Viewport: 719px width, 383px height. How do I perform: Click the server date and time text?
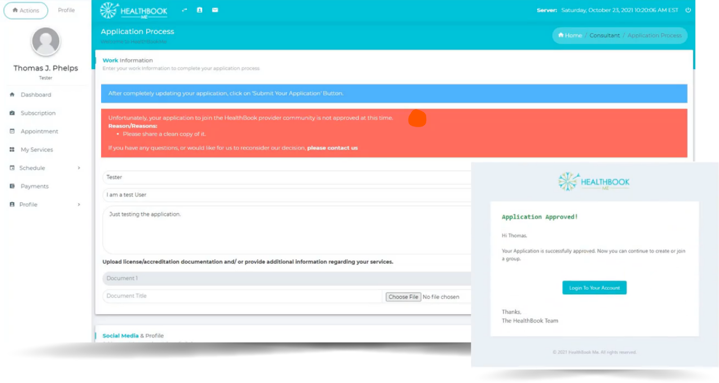click(620, 10)
